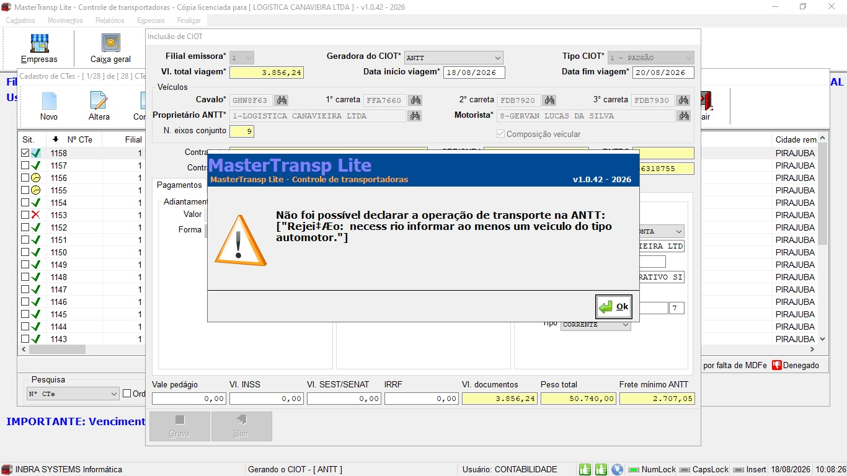Toggle the Composição veícular checkbox
847x476 pixels.
pyautogui.click(x=500, y=134)
